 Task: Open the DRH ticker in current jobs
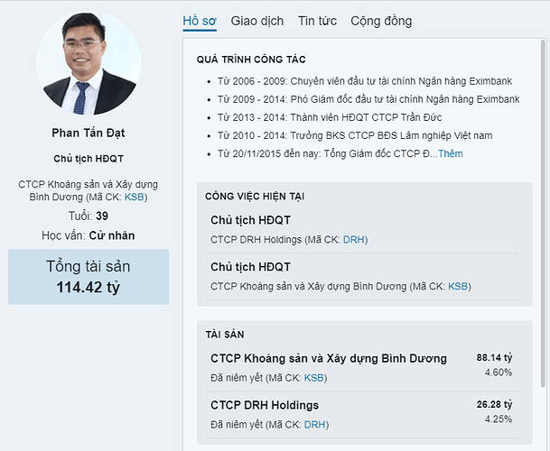point(353,239)
